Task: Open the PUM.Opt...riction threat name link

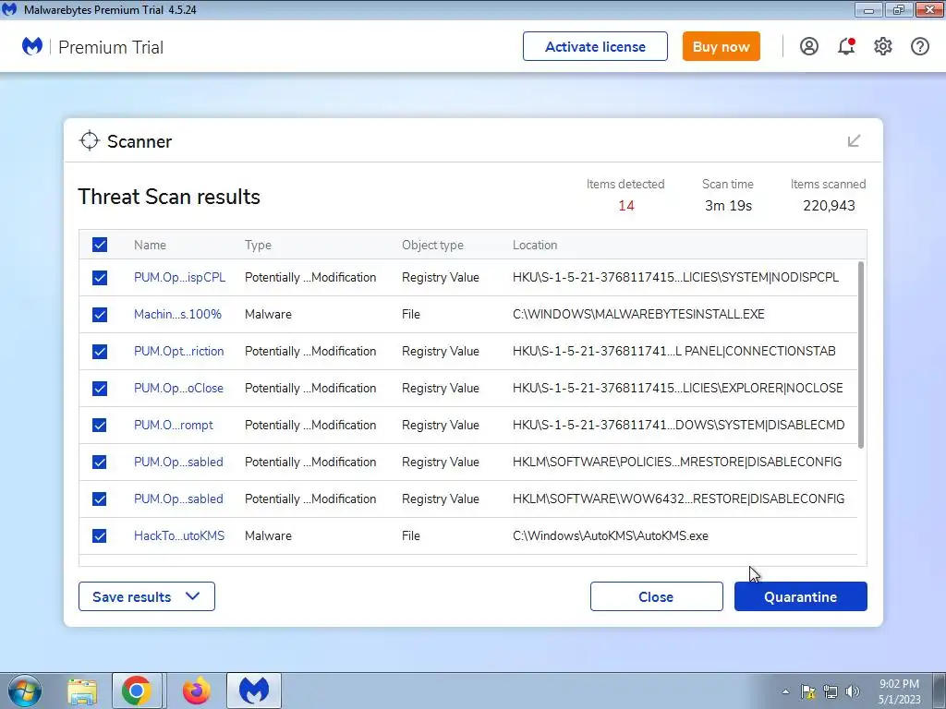Action: pos(178,351)
